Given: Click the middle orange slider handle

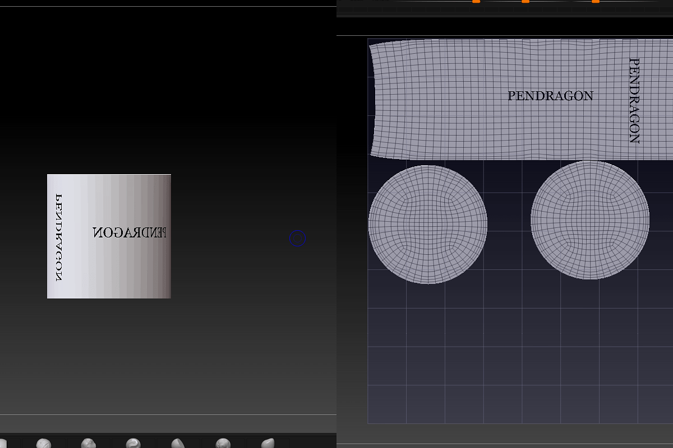Looking at the screenshot, I should click(526, 2).
